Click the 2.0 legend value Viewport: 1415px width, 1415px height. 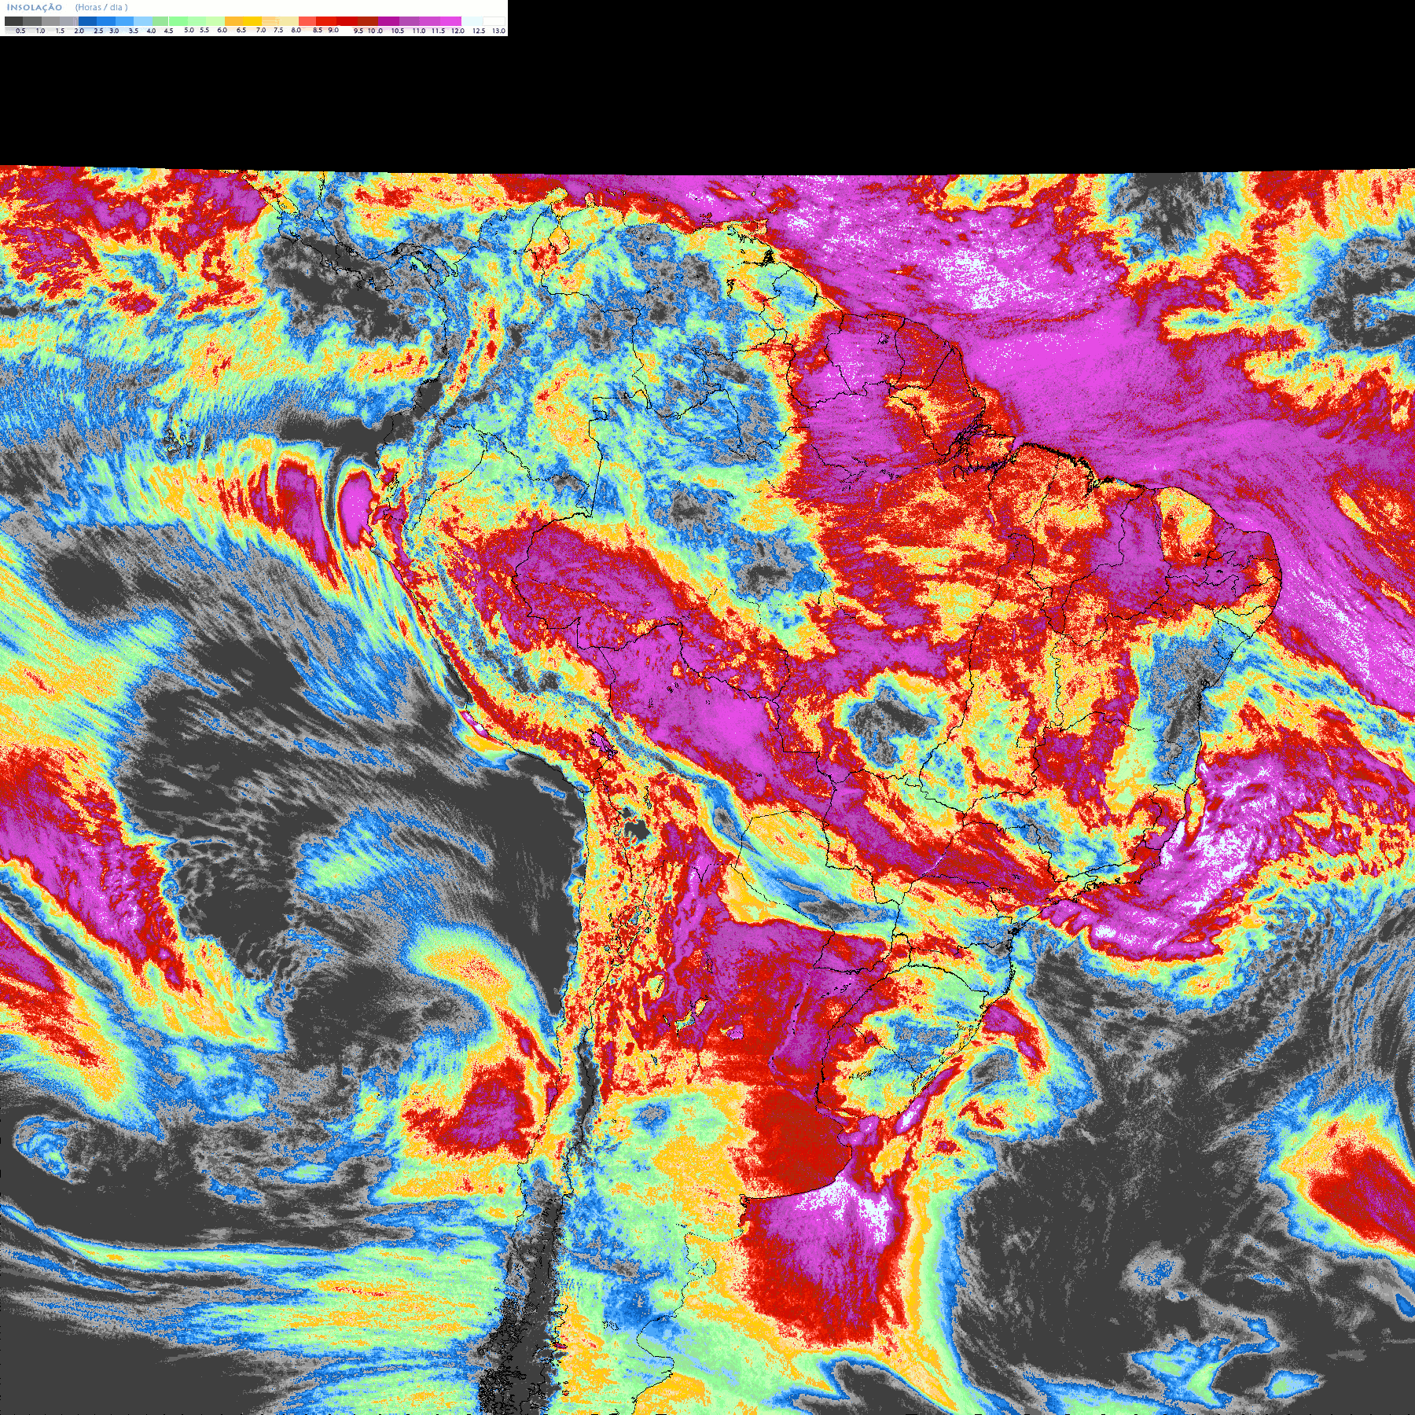click(x=79, y=31)
